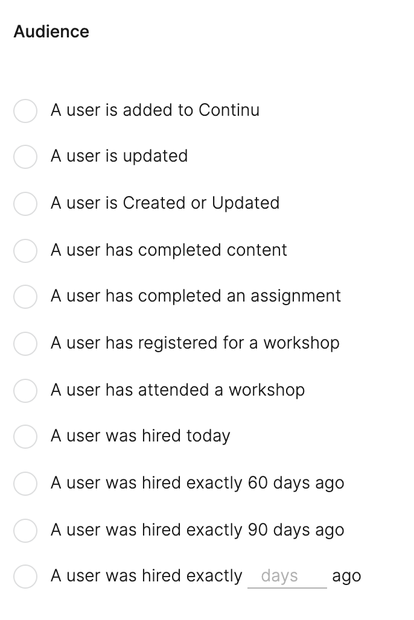Click the label 'A user was hired today'
The height and width of the screenshot is (620, 414).
(140, 436)
